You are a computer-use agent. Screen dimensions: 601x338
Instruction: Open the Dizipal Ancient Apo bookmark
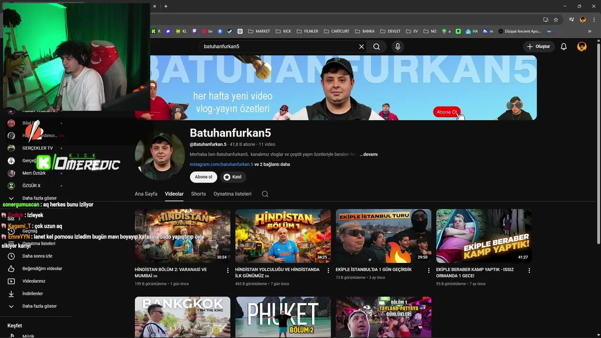tap(519, 31)
